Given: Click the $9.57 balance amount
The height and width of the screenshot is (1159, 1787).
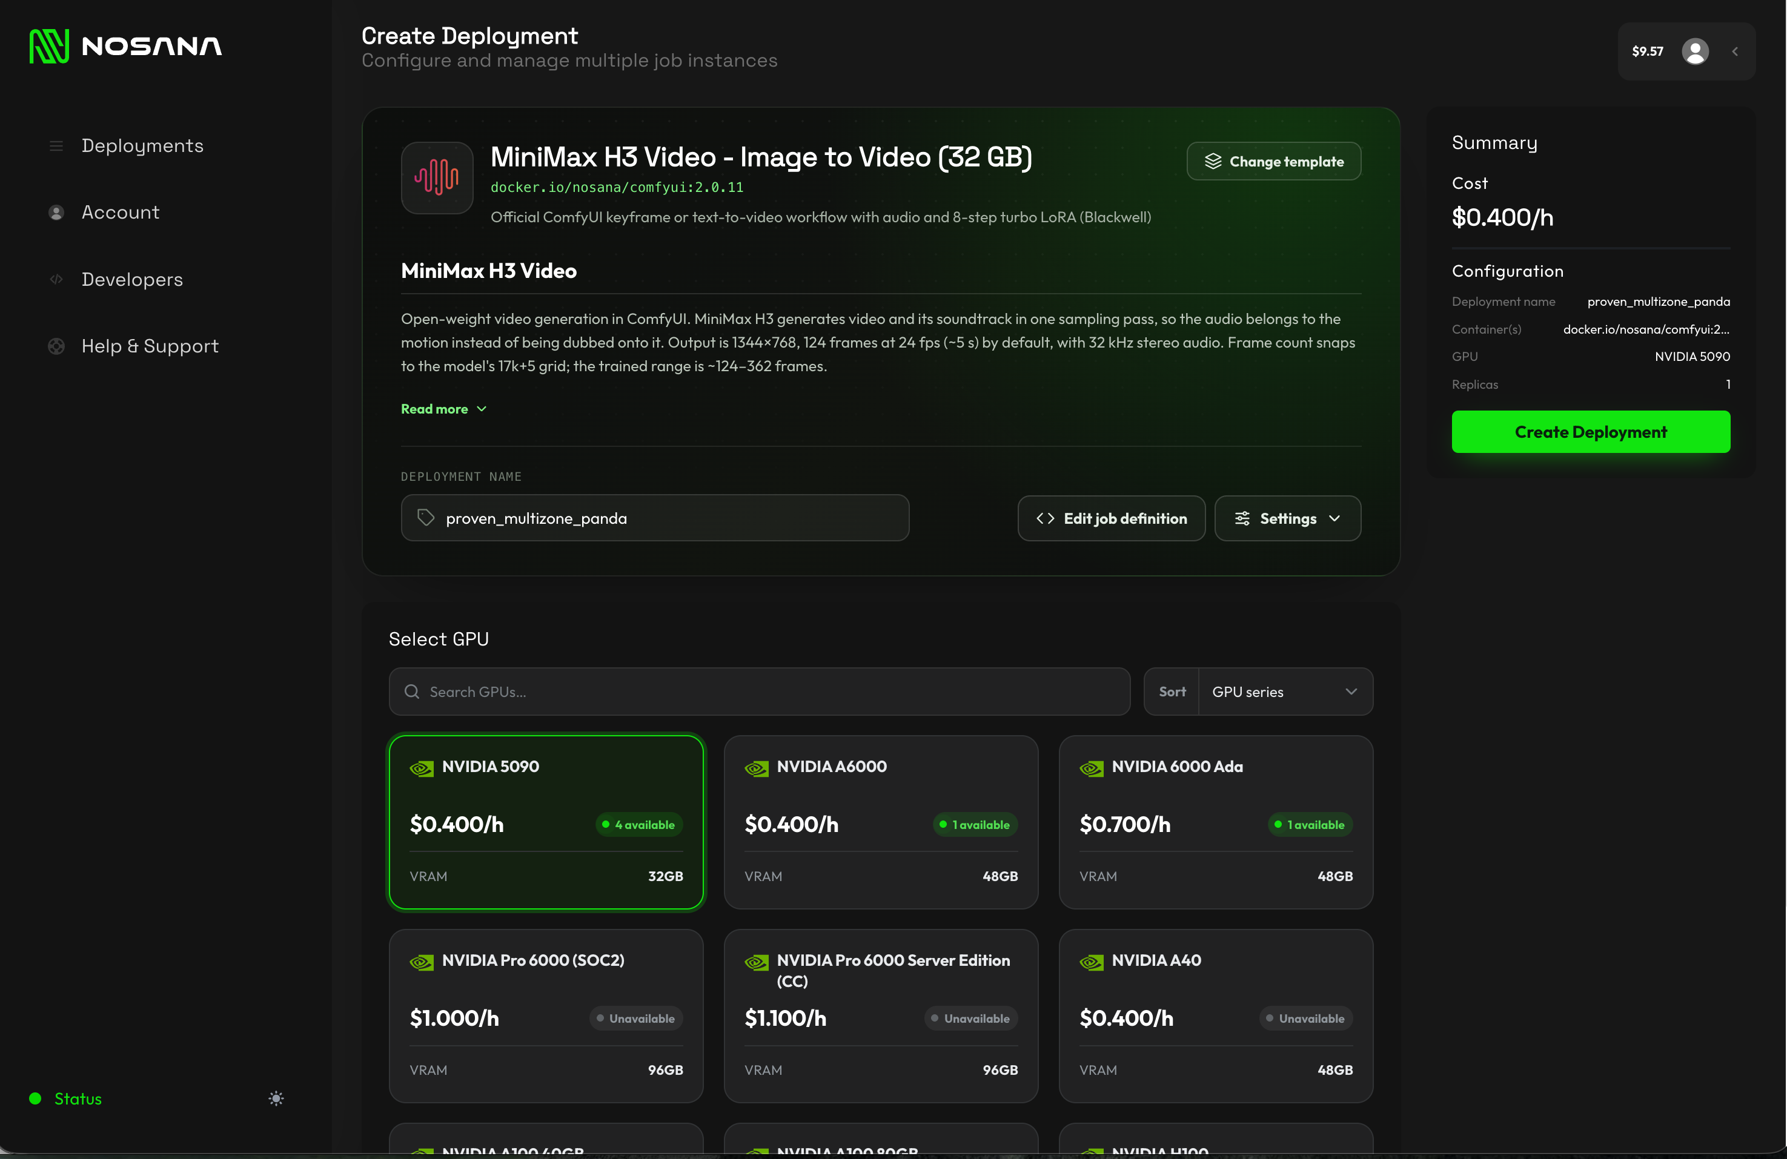Looking at the screenshot, I should coord(1647,51).
